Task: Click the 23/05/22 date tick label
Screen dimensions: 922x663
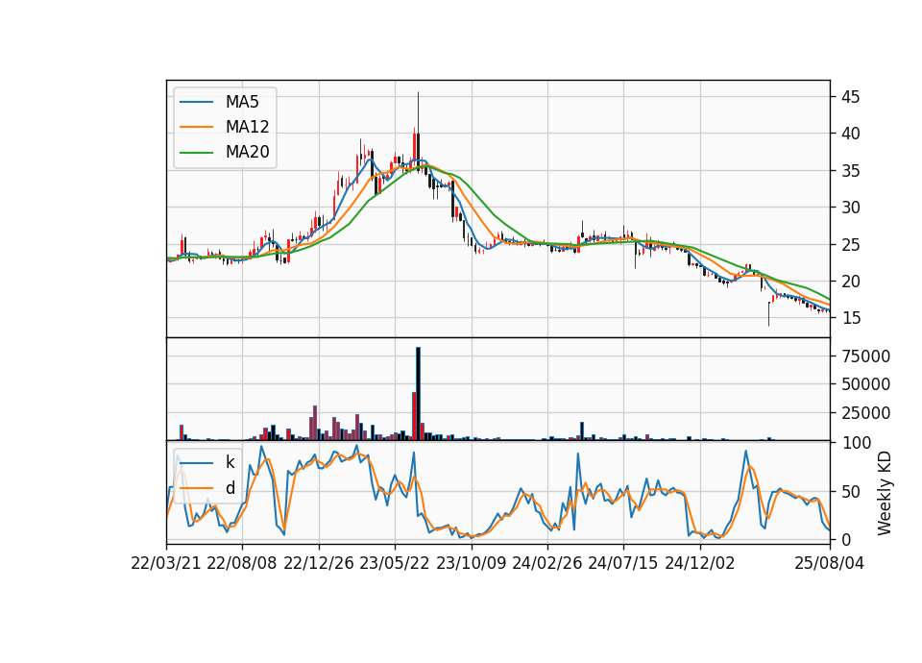Action: point(395,564)
